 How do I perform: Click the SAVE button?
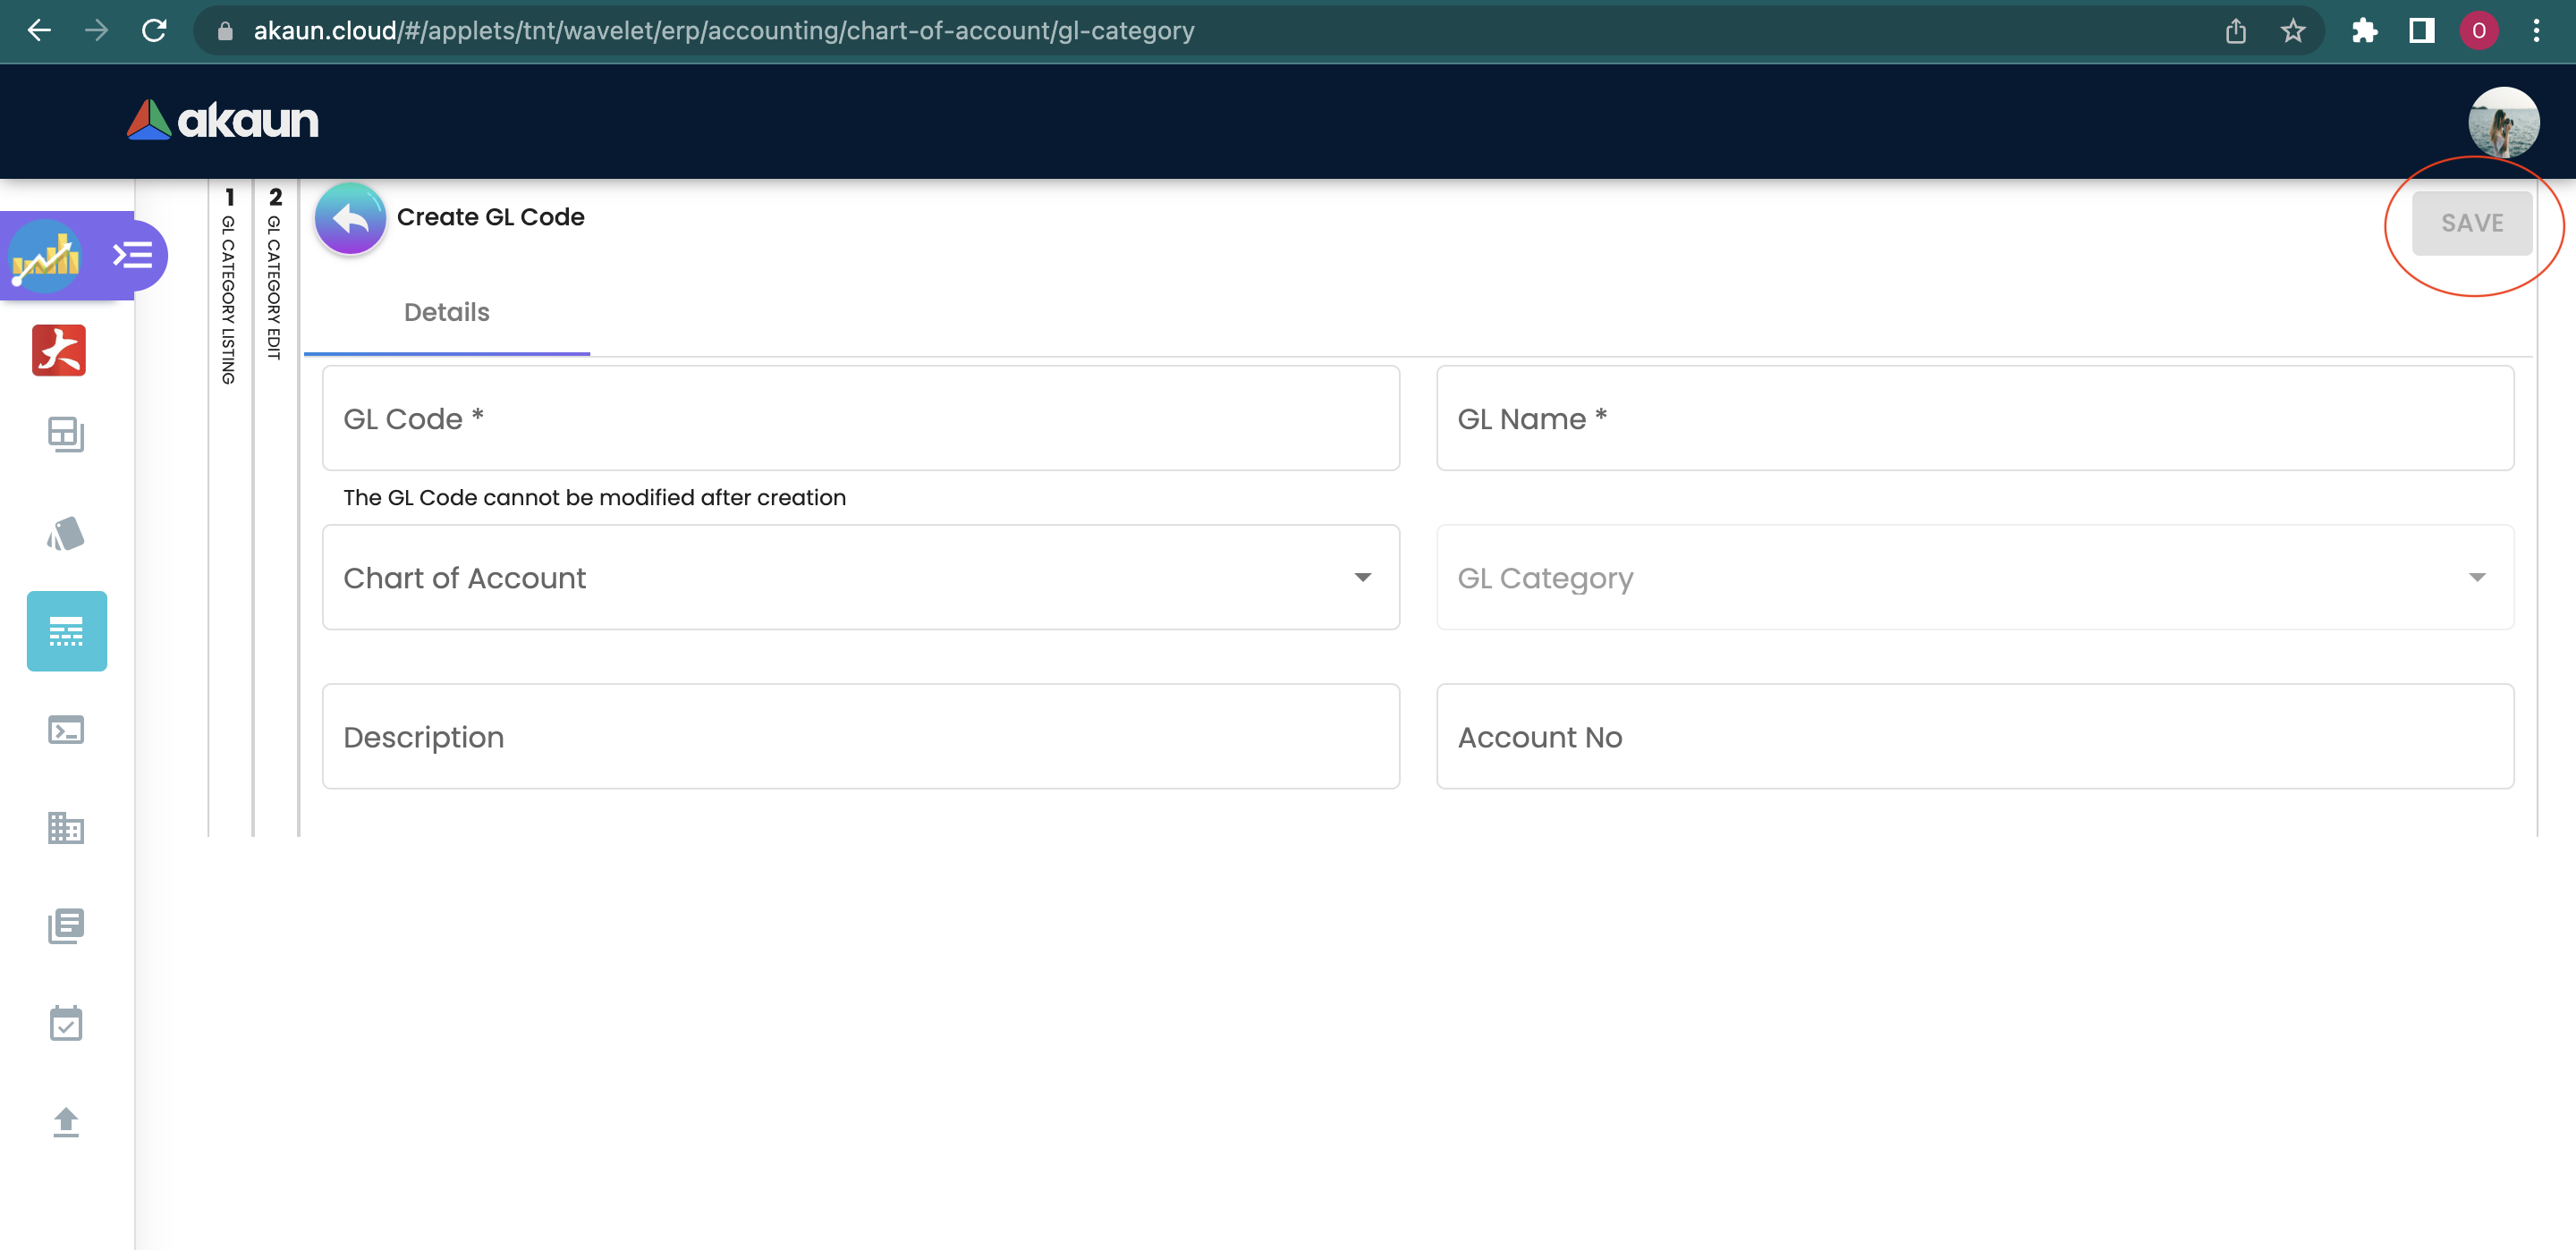2471,223
